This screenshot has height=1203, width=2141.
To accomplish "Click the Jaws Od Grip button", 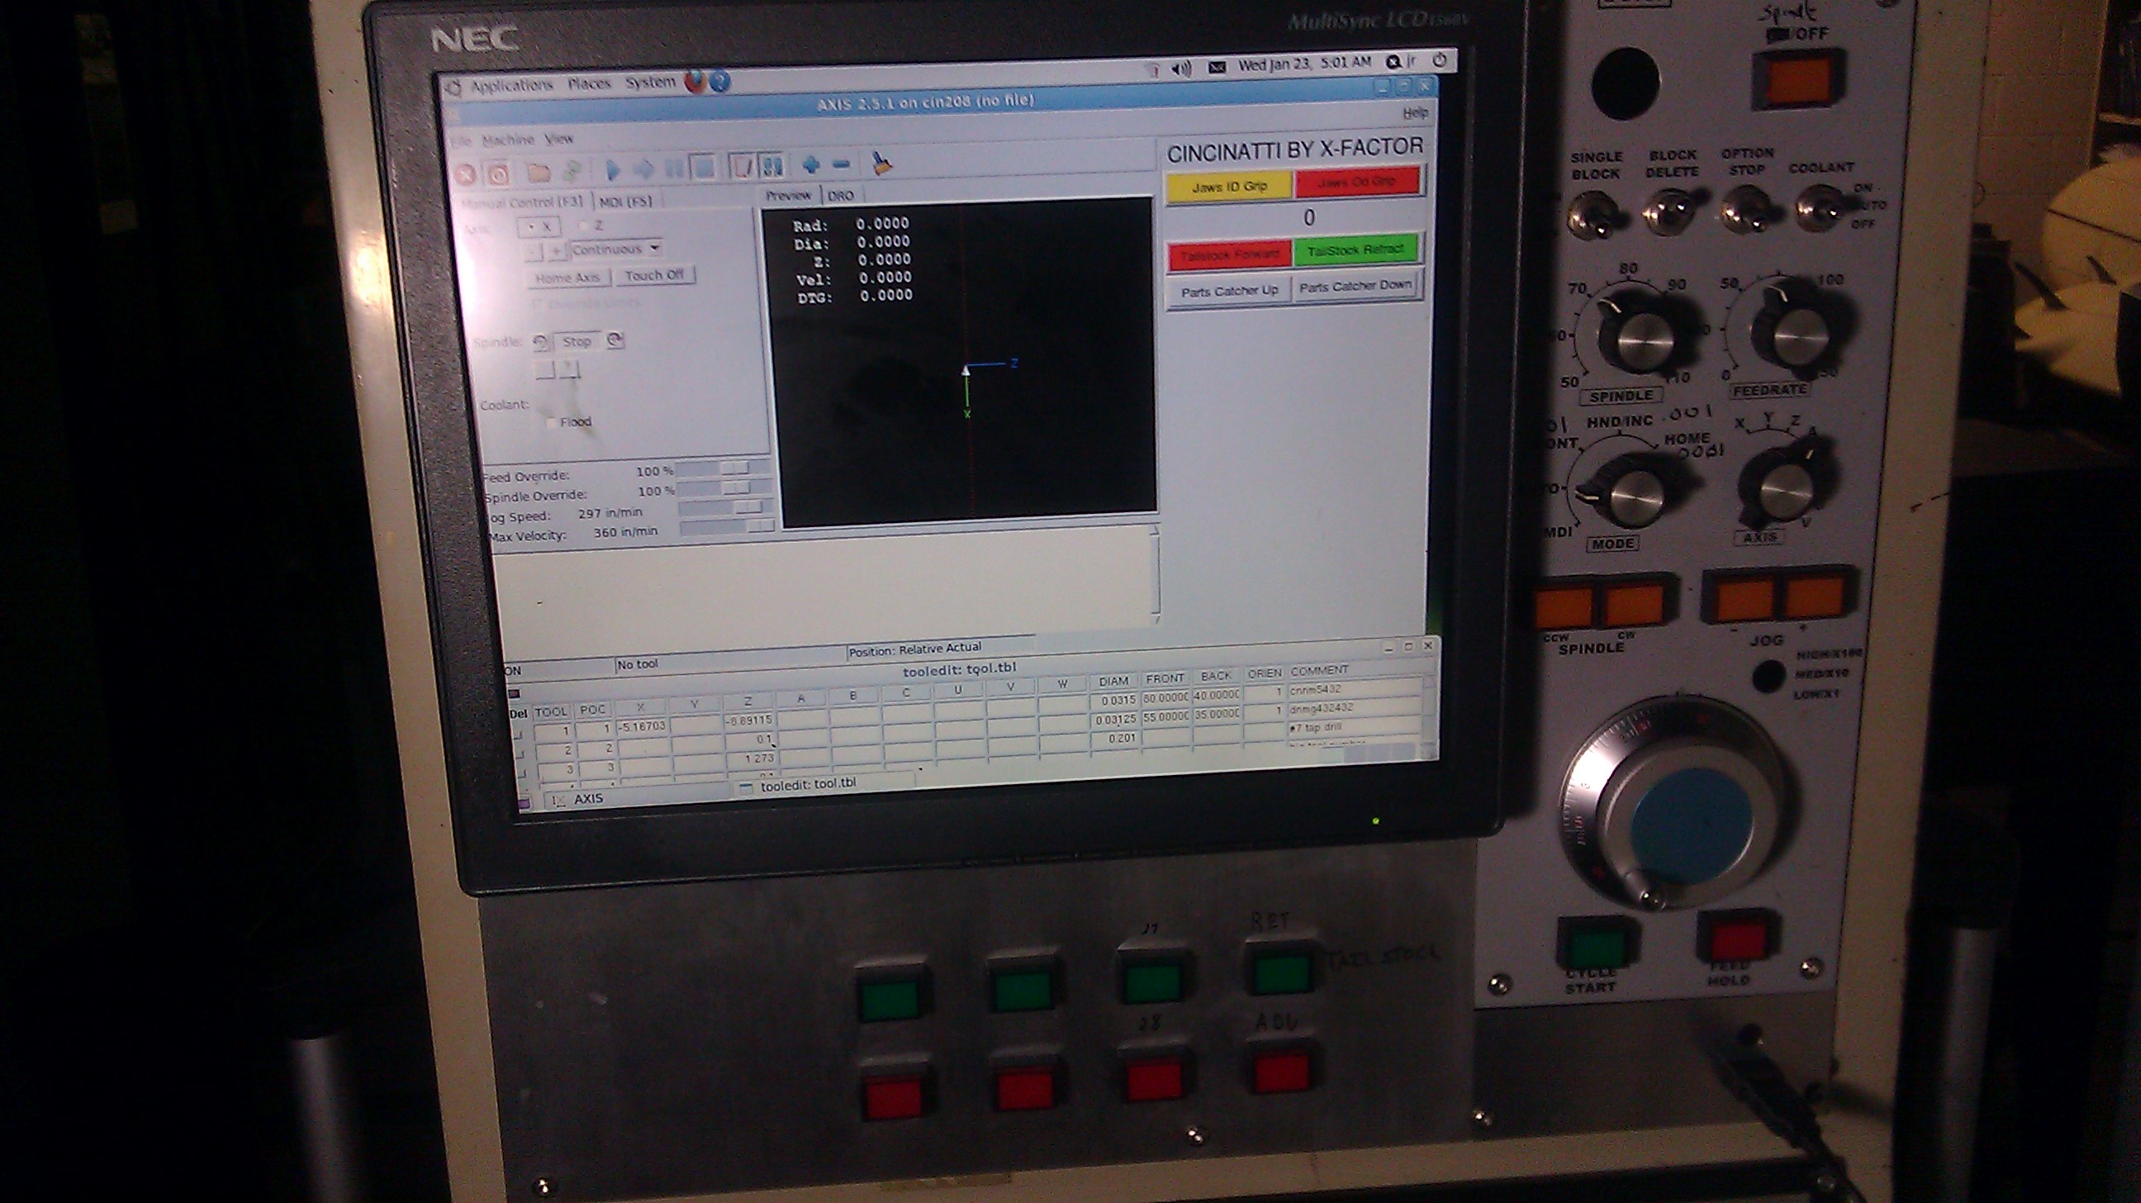I will tap(1356, 182).
